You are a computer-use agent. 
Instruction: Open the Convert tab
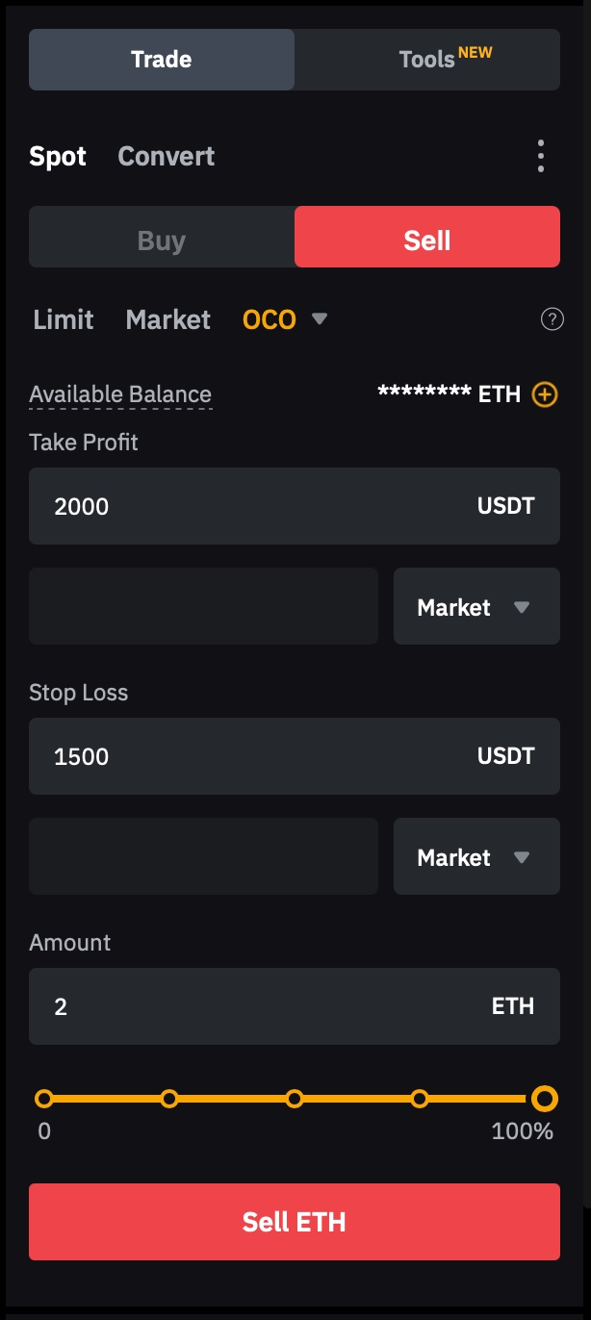[166, 156]
